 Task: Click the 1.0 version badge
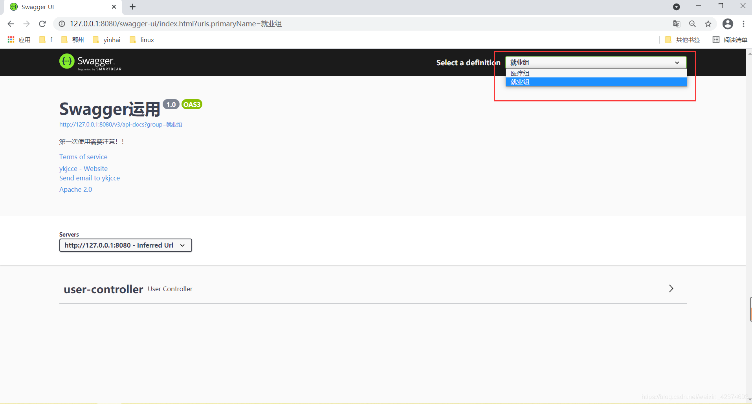[x=171, y=105]
